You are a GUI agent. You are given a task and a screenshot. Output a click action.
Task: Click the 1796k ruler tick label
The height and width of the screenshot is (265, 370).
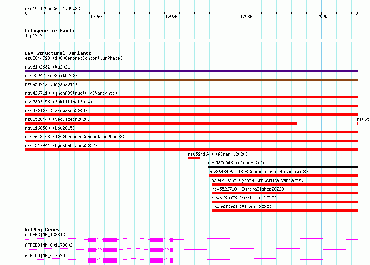pyautogui.click(x=96, y=17)
